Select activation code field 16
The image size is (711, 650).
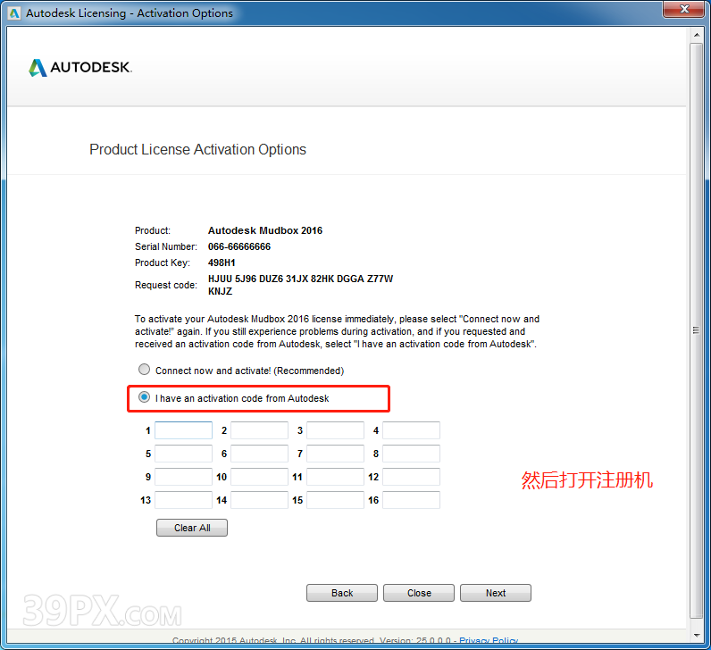click(411, 500)
